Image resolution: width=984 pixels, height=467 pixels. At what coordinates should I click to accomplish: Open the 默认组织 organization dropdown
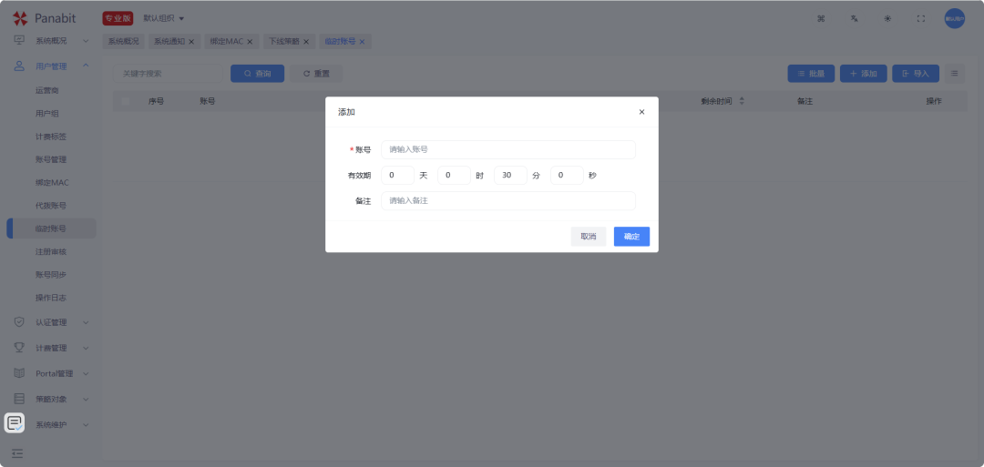click(164, 19)
